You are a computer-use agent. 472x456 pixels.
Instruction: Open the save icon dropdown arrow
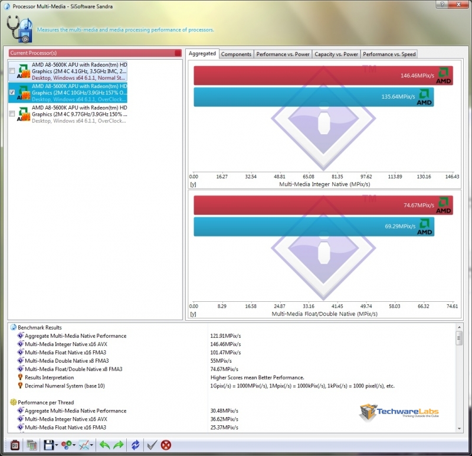click(x=56, y=445)
